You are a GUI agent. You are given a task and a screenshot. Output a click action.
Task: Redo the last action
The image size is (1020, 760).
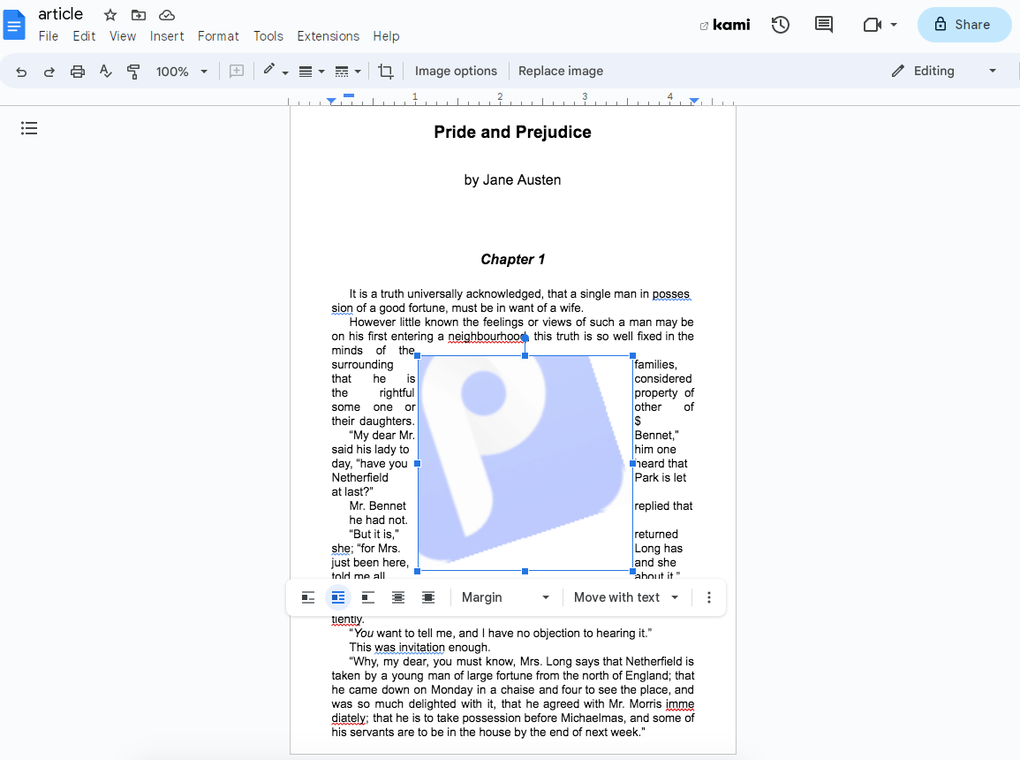[x=49, y=71]
